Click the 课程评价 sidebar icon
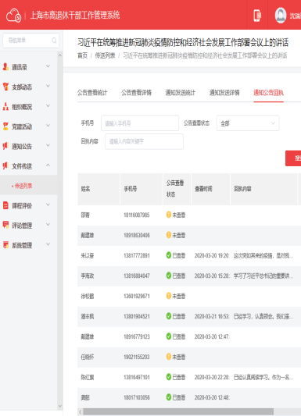 coord(5,205)
